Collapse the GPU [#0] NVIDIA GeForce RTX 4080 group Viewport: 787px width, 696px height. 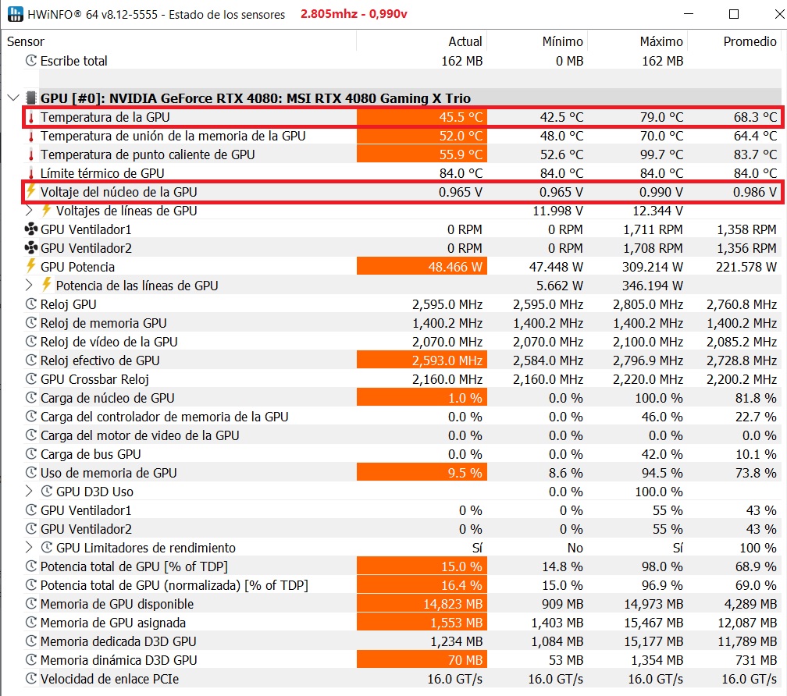click(x=13, y=98)
